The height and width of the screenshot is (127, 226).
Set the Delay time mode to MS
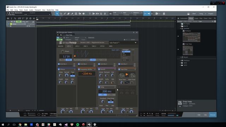pyautogui.click(x=103, y=95)
